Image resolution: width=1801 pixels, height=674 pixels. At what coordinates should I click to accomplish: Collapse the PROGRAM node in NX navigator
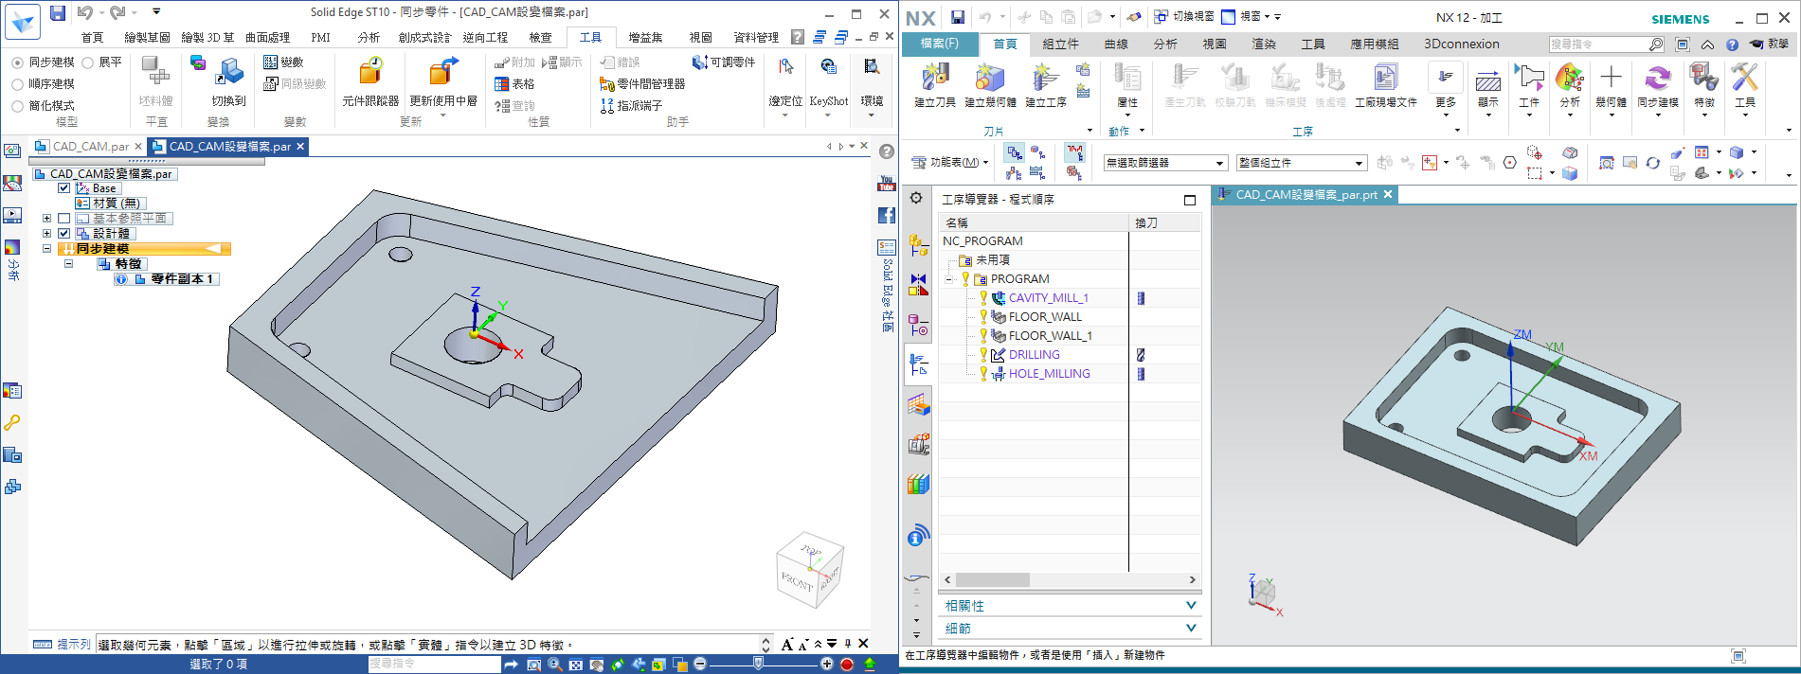point(949,279)
